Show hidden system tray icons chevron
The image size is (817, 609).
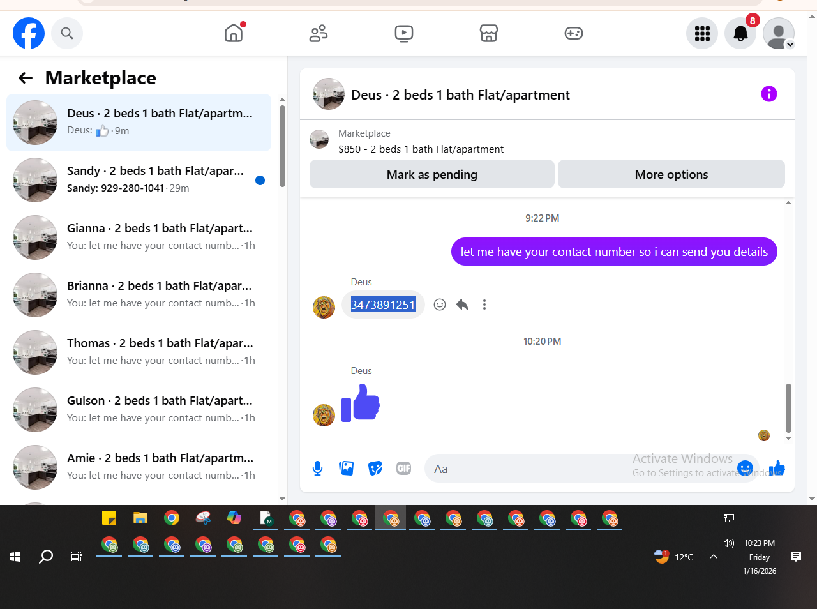714,557
